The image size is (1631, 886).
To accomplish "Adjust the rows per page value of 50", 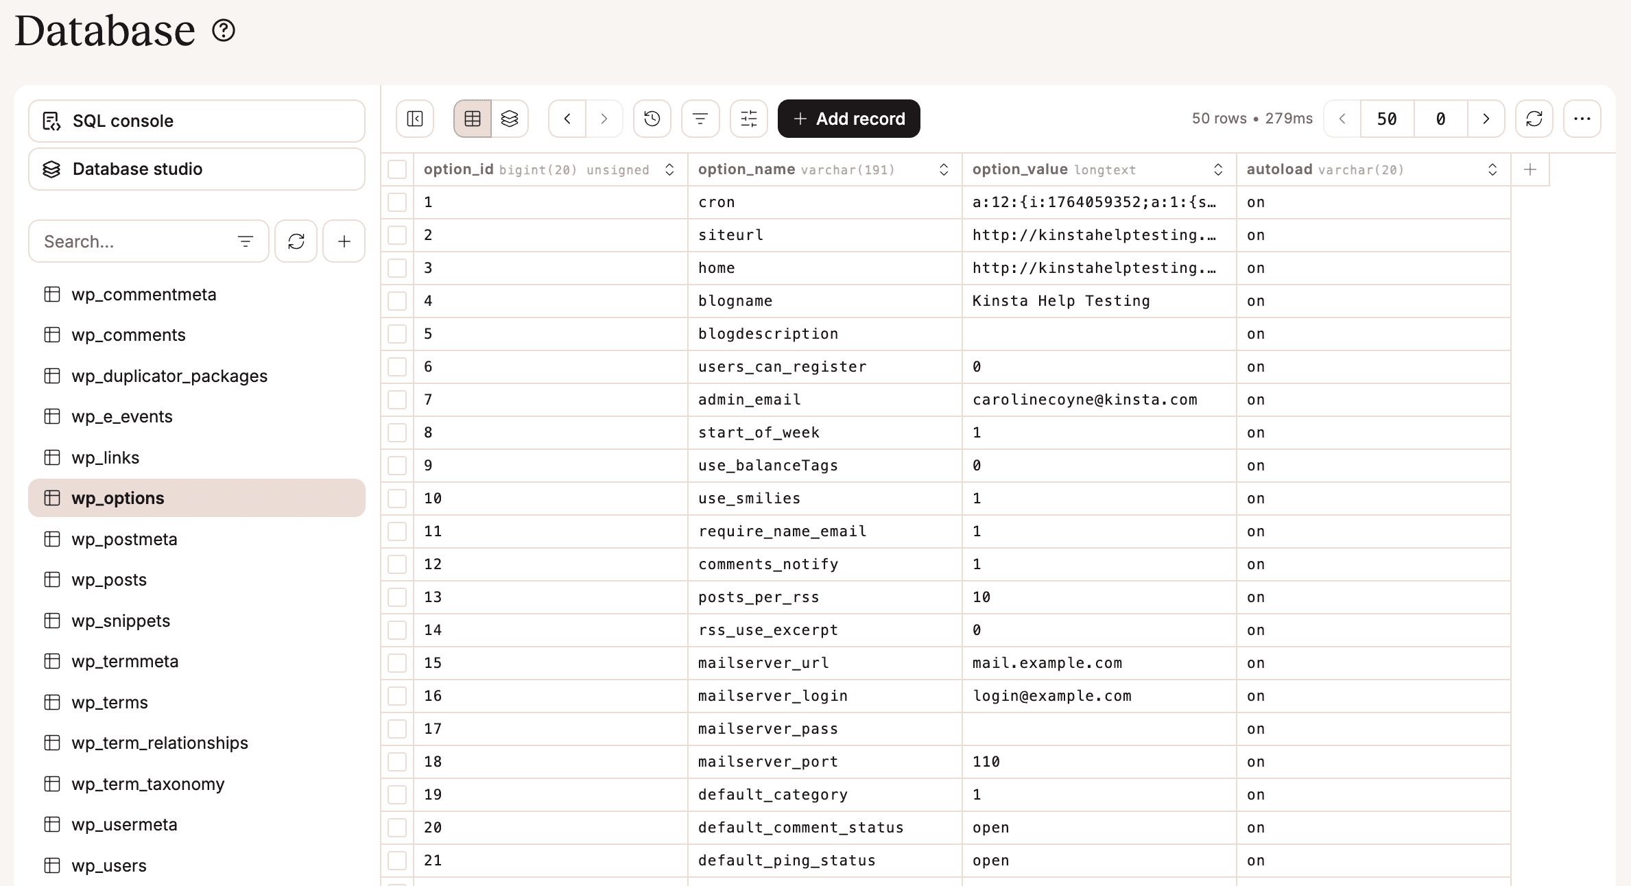I will (1386, 118).
